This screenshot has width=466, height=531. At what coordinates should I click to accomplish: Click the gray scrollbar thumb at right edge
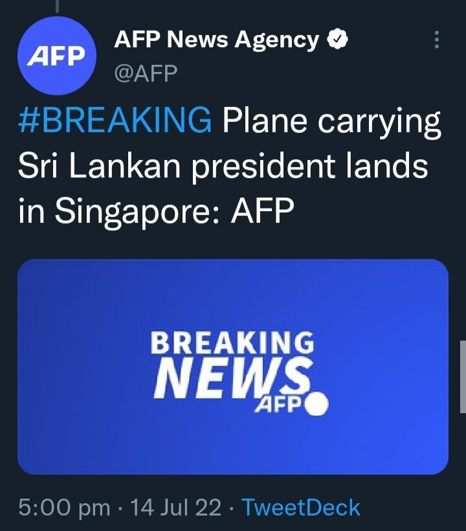point(463,377)
